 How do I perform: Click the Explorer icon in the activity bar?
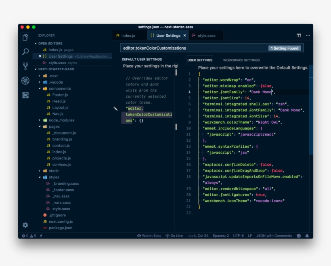pyautogui.click(x=25, y=38)
